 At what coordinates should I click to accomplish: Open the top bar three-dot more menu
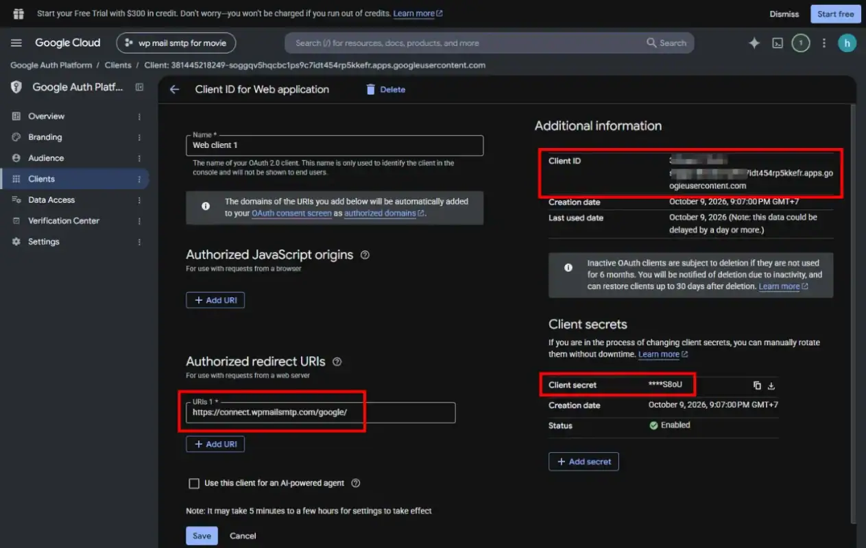(824, 43)
